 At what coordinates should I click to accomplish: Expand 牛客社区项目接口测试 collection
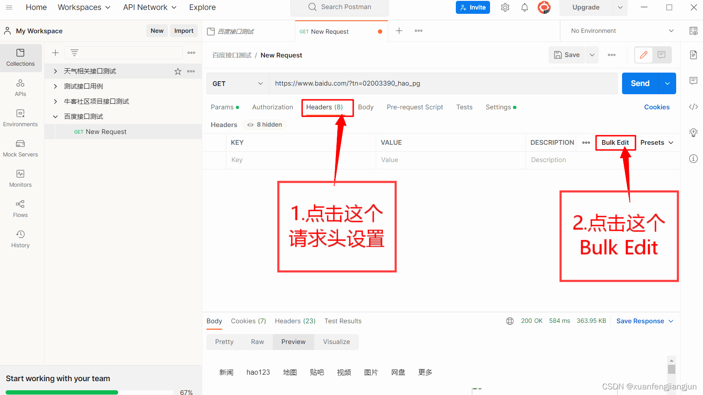(x=55, y=102)
